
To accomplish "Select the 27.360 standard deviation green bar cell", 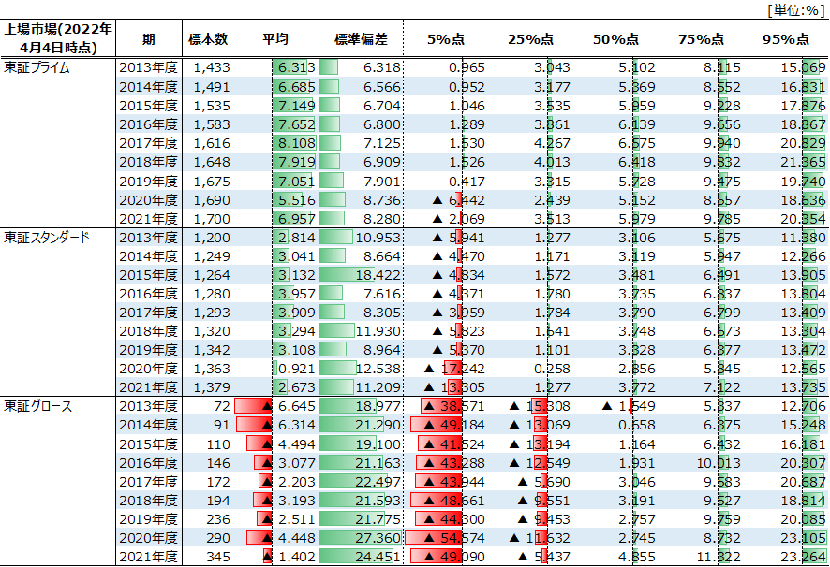I will tap(361, 537).
